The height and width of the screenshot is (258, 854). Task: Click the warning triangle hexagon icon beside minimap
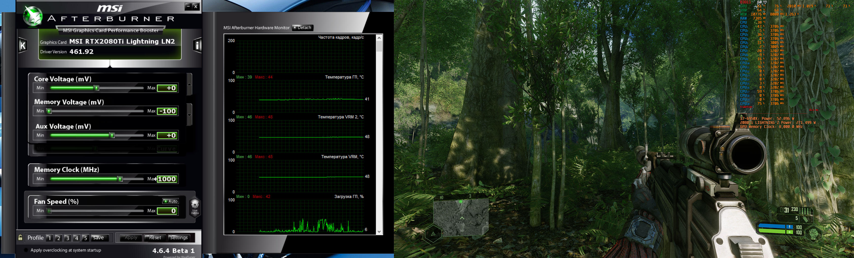pos(433,234)
